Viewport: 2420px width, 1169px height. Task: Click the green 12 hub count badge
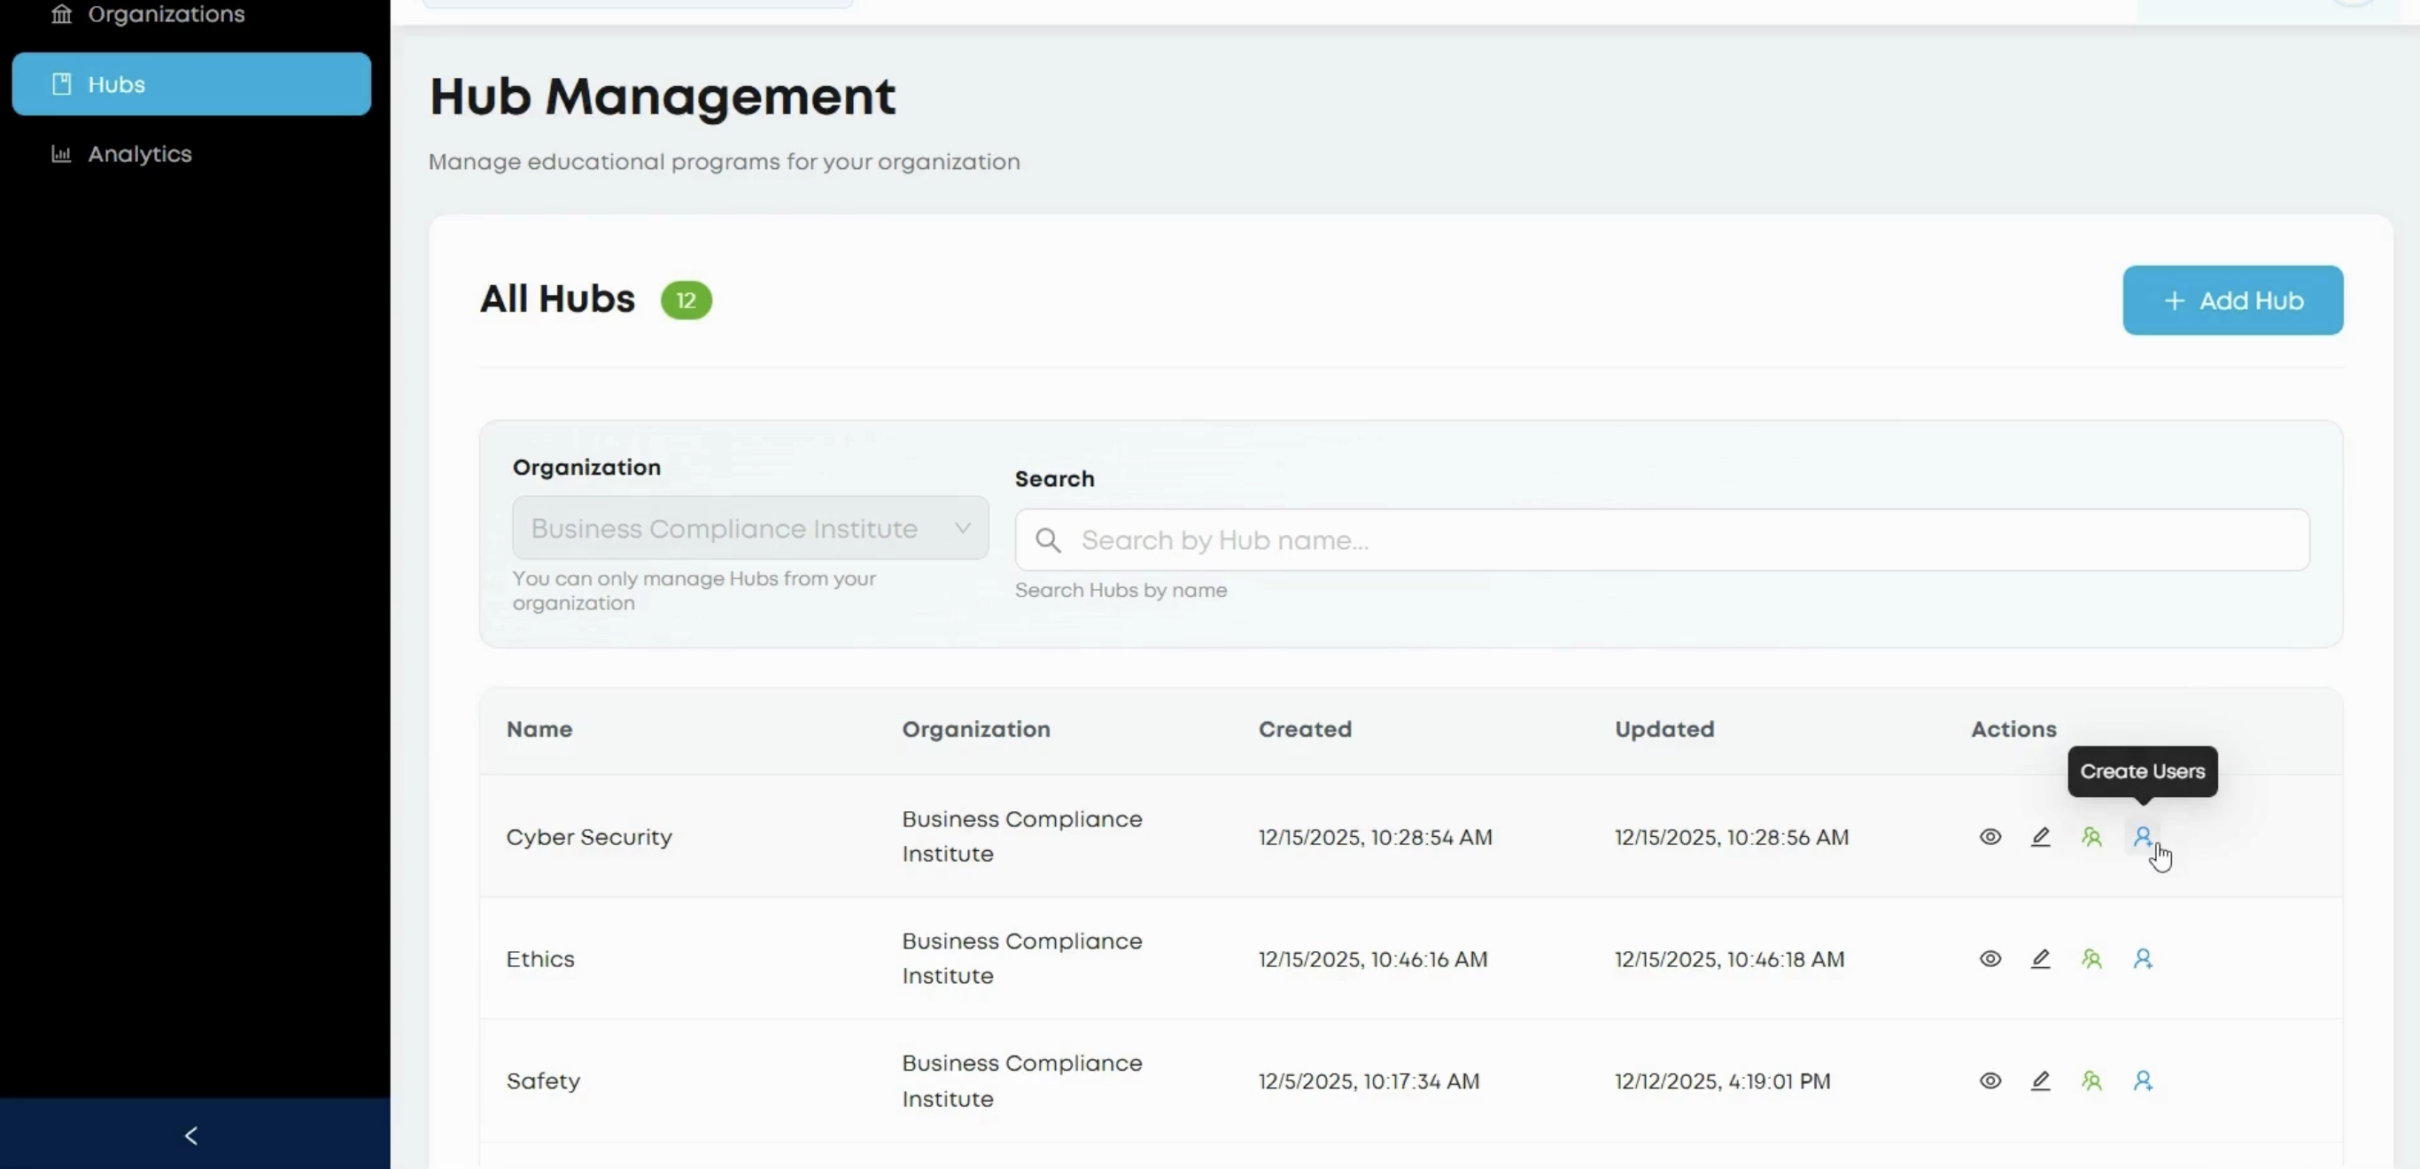click(x=686, y=299)
